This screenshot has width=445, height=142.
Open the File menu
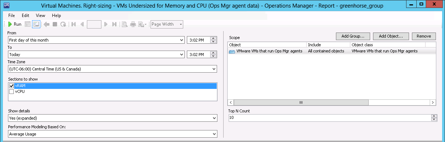(x=11, y=16)
